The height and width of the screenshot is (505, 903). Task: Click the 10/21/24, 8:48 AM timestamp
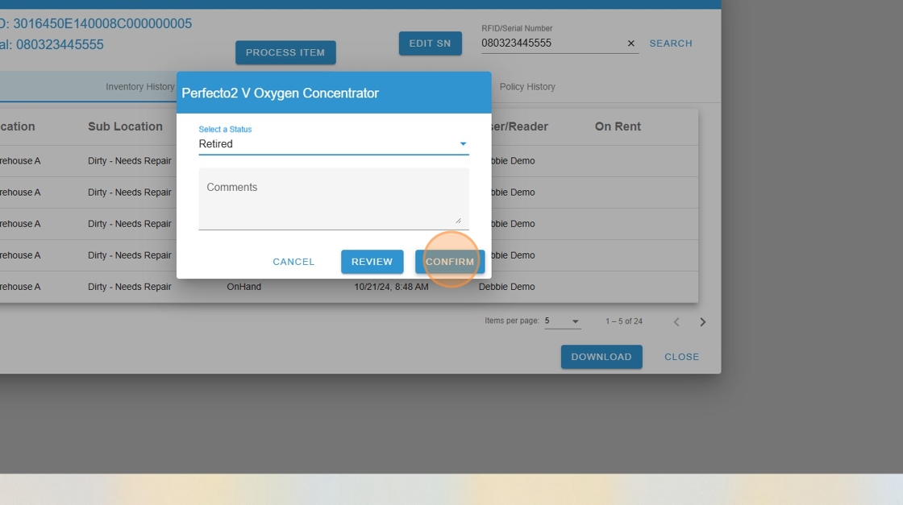(x=391, y=287)
